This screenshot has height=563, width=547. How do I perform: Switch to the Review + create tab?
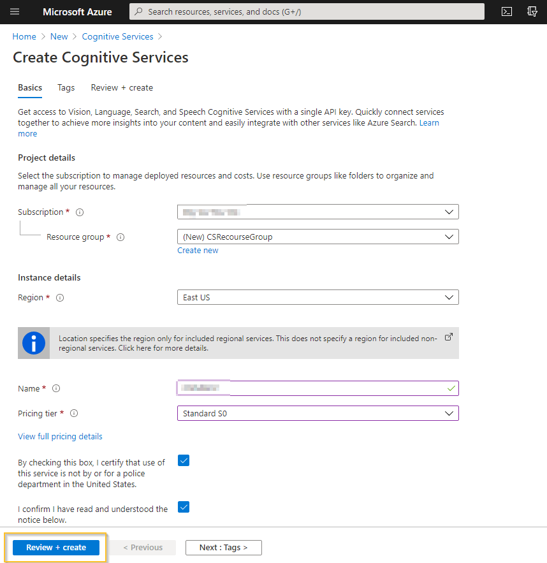tap(122, 87)
